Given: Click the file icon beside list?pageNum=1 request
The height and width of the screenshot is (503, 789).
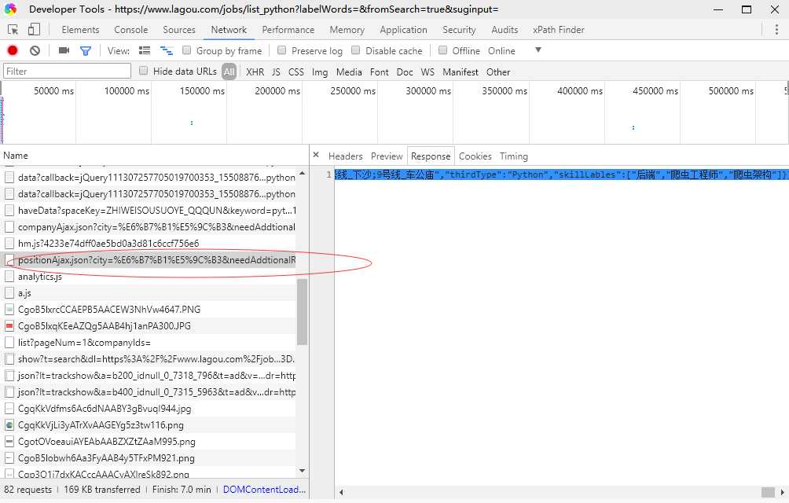Looking at the screenshot, I should [x=9, y=343].
